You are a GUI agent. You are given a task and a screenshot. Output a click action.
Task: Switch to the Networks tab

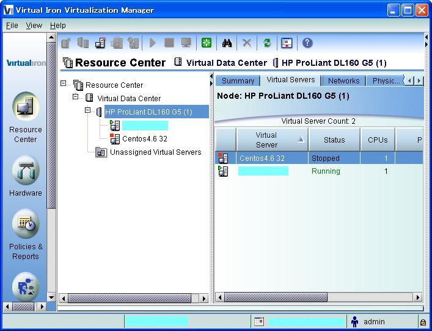click(x=343, y=81)
